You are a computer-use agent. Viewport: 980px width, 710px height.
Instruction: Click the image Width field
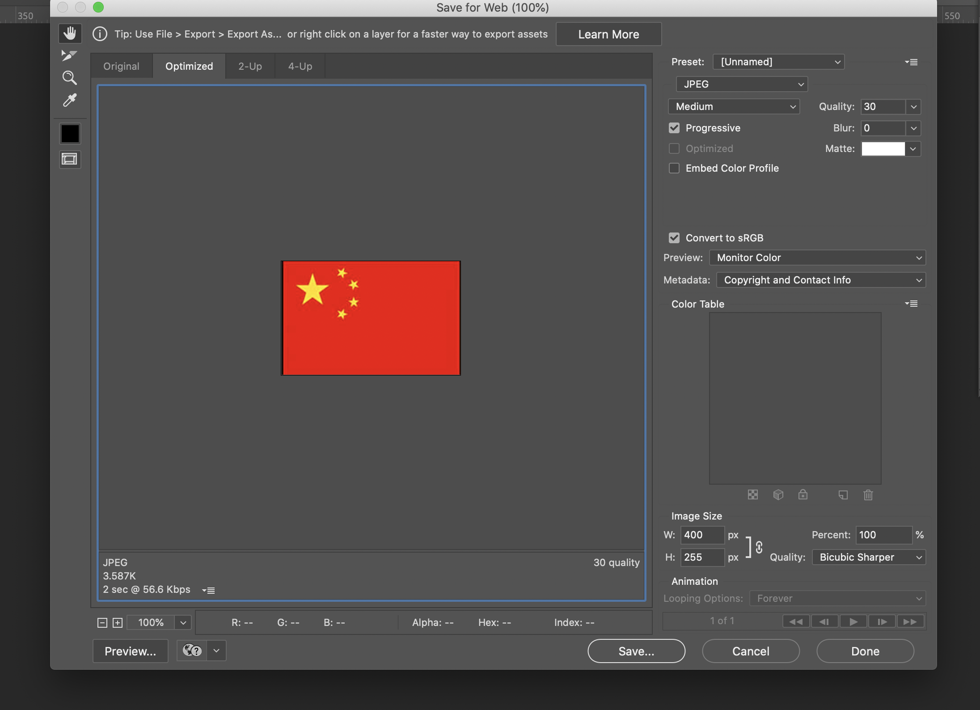click(702, 535)
